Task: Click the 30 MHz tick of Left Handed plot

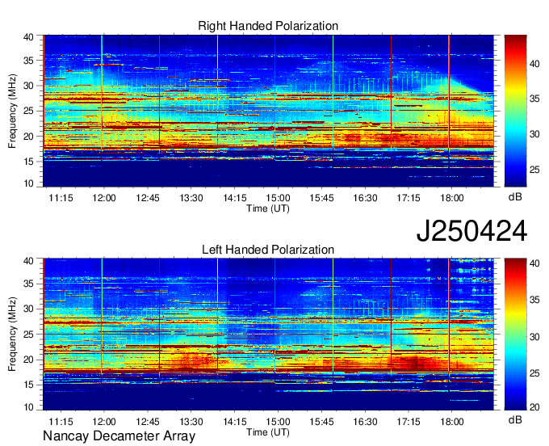Action: tap(28, 309)
